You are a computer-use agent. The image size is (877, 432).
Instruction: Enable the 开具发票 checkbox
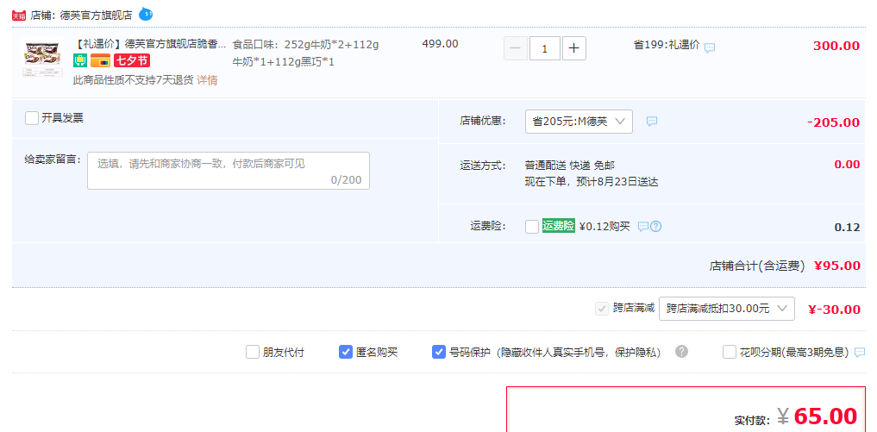tap(32, 118)
